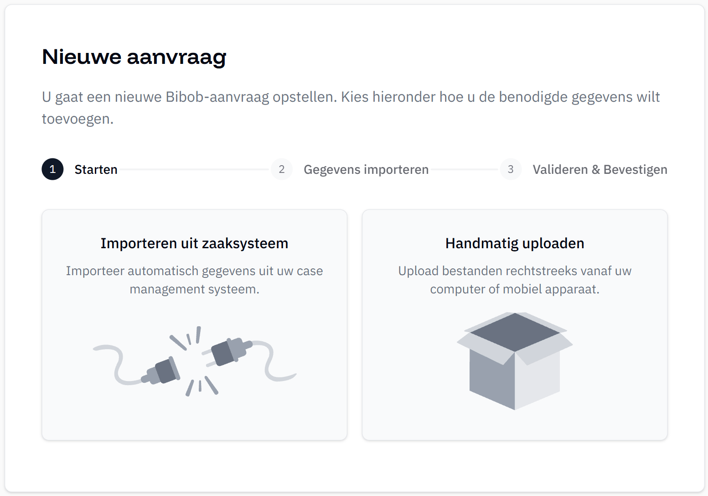Click progress line between Starten and step 2
Viewport: 708px width, 496px height.
194,169
